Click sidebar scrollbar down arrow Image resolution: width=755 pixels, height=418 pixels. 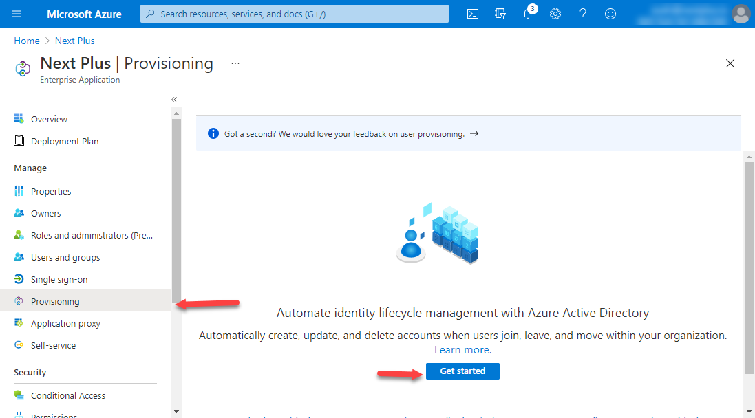176,412
